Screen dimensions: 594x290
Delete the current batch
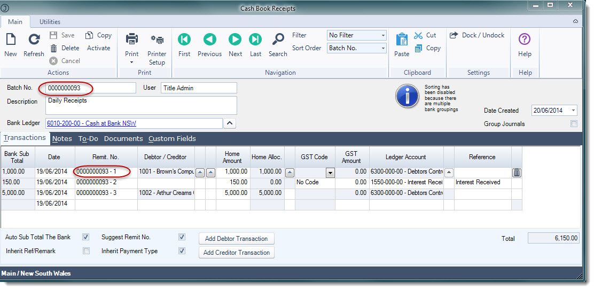pyautogui.click(x=65, y=48)
